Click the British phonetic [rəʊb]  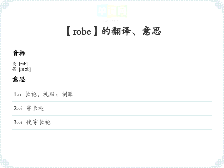(x=25, y=69)
